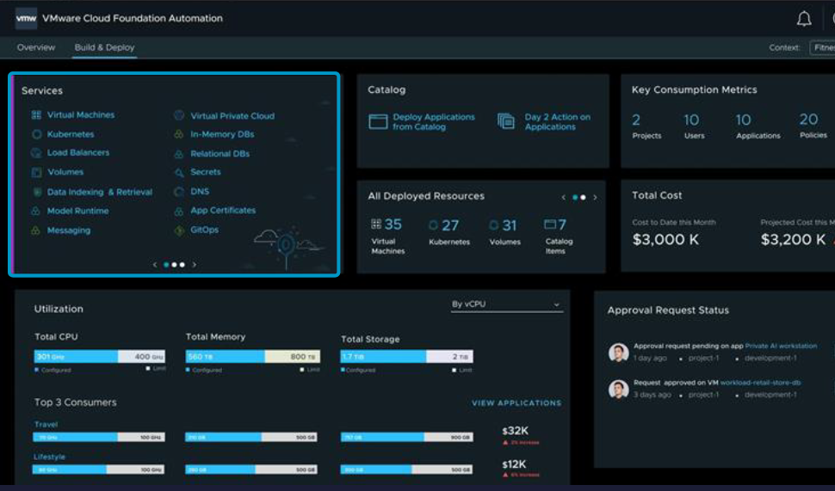Screen dimensions: 835x491
Task: Click the Total CPU usage bar
Action: (100, 356)
